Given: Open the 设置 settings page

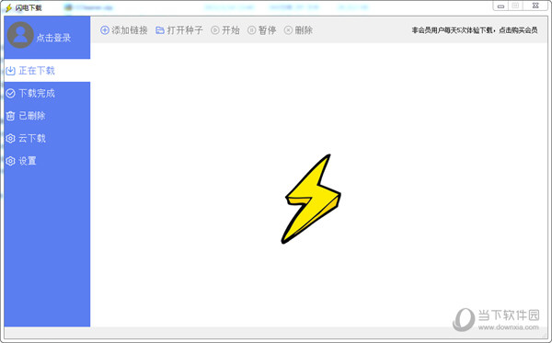Looking at the screenshot, I should click(x=47, y=161).
